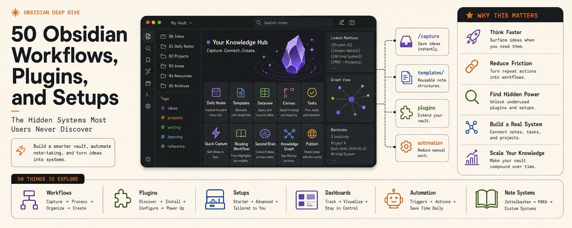Focus the Search notes field
Screen dimensions: 572x228
click(x=293, y=22)
